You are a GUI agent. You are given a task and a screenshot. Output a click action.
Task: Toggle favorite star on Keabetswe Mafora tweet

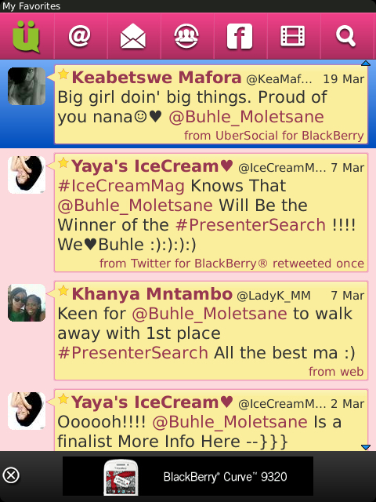[x=63, y=75]
